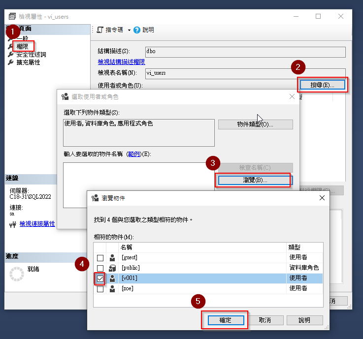Viewport: 363px width, 339px height.
Task: Click the user icon of [guest] row
Action: tap(112, 258)
